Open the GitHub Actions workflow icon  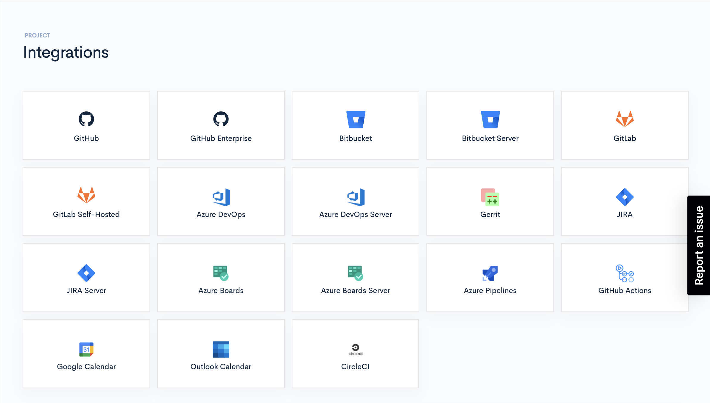click(625, 273)
